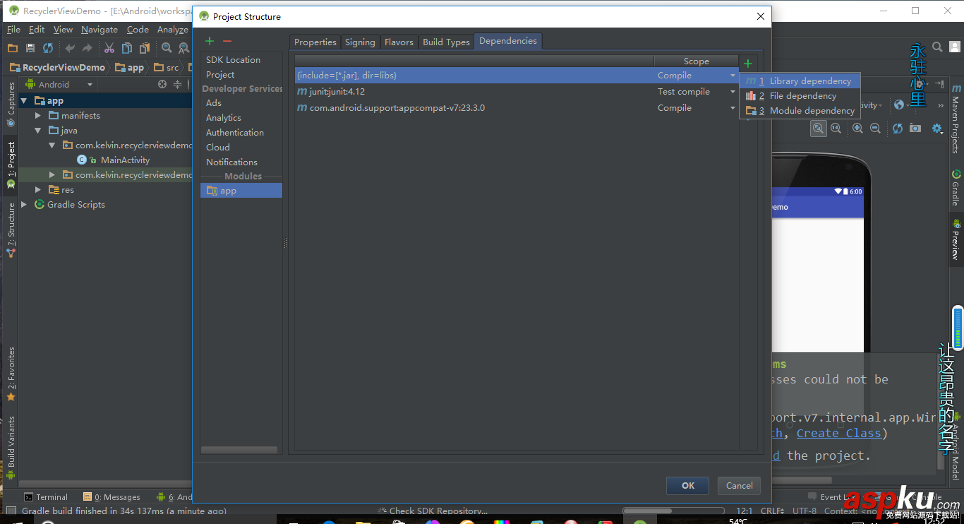
Task: Zoom in on the layout preview
Action: pyautogui.click(x=857, y=128)
